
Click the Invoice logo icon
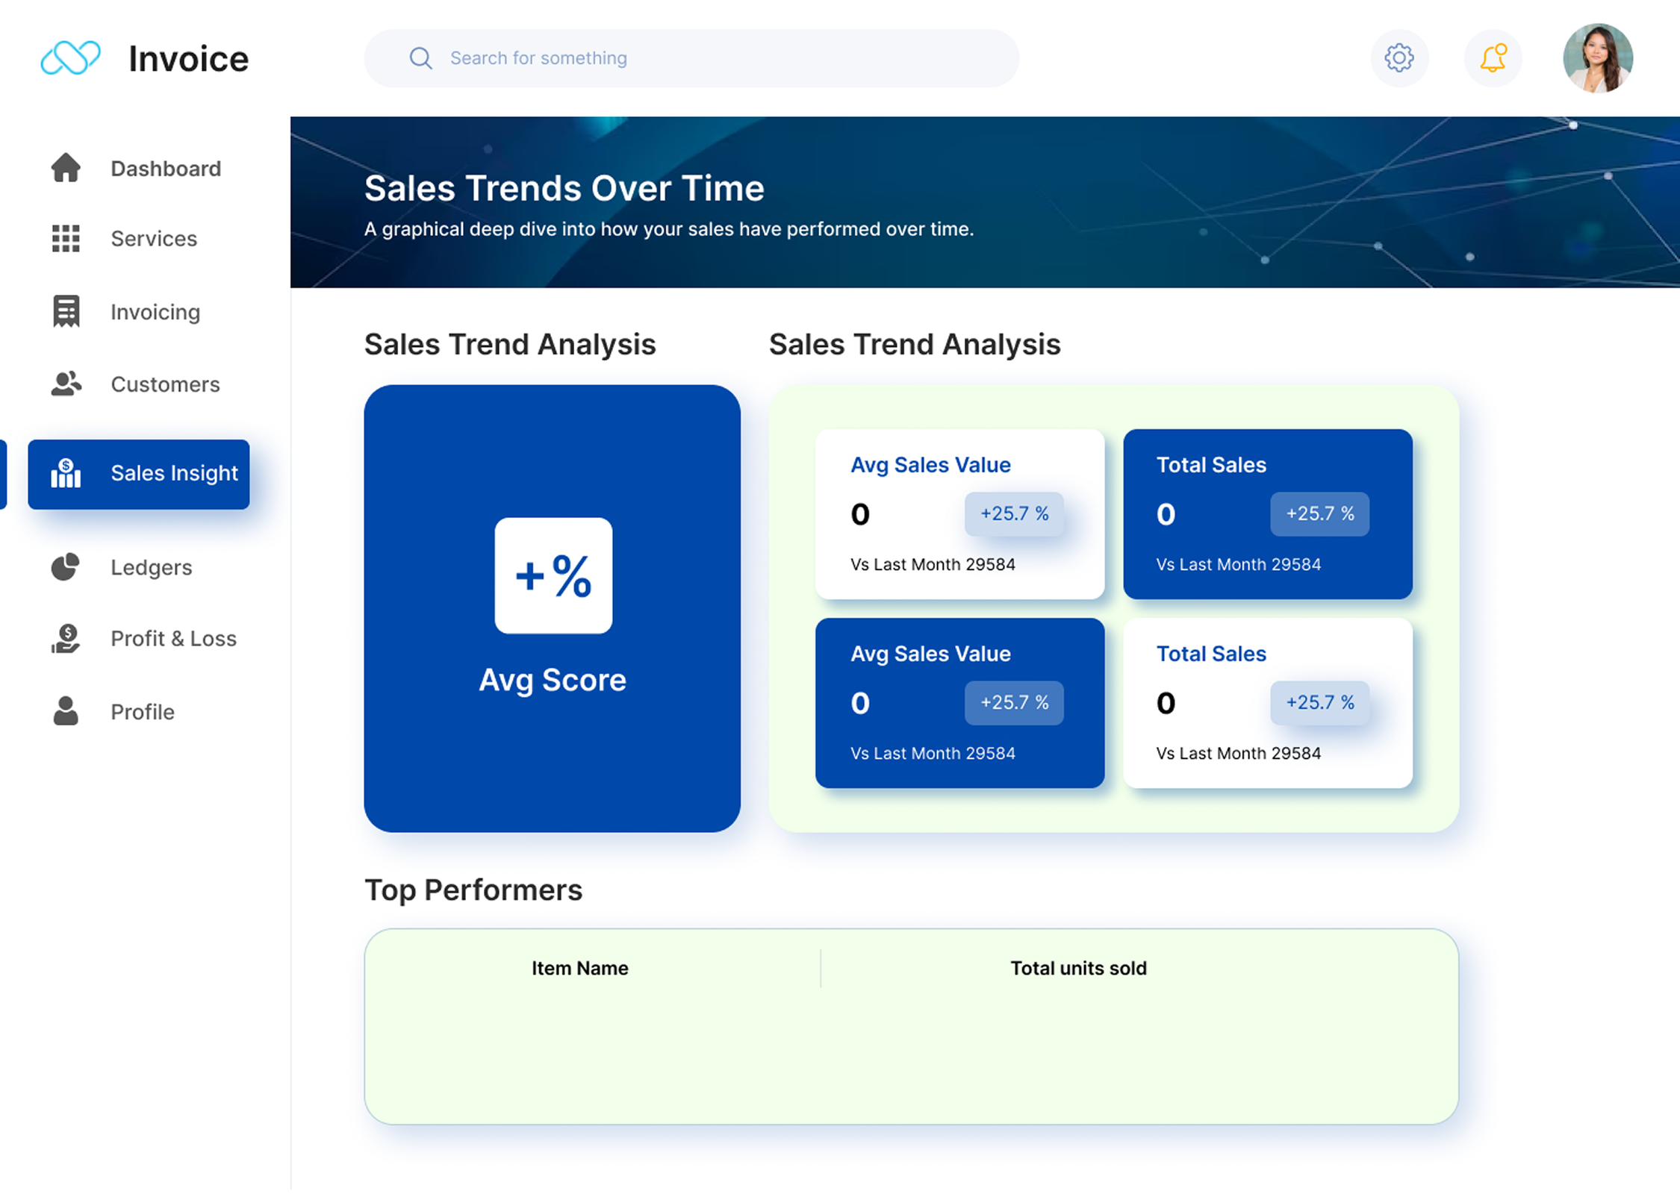[70, 58]
